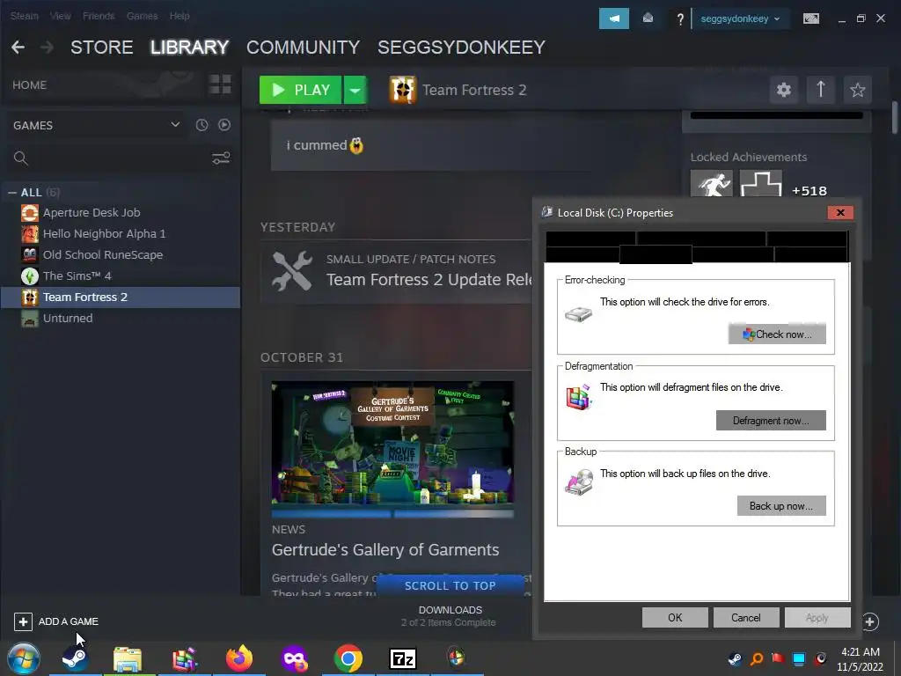Select Old School RuneScape

(x=121, y=254)
